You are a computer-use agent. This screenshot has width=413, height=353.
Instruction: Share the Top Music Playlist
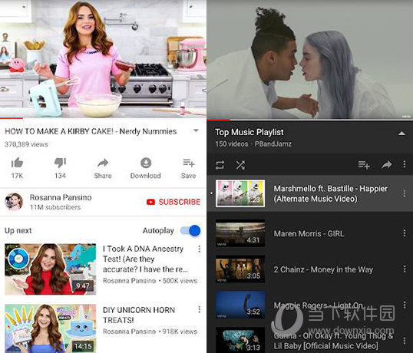pos(386,165)
